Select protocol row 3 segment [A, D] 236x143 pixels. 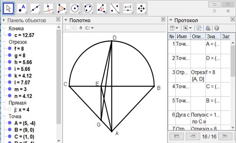[x=199, y=76]
